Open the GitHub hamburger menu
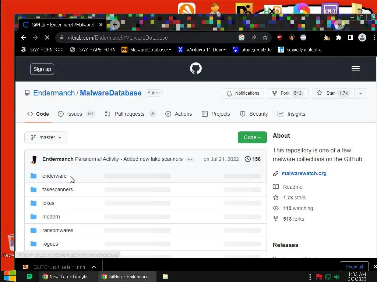 [x=356, y=69]
